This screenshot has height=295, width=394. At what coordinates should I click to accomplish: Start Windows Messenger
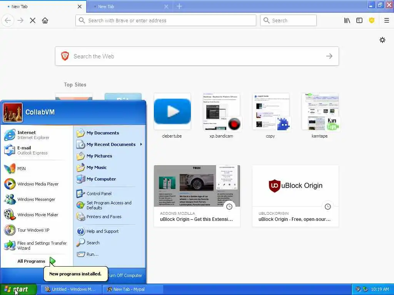click(x=37, y=199)
